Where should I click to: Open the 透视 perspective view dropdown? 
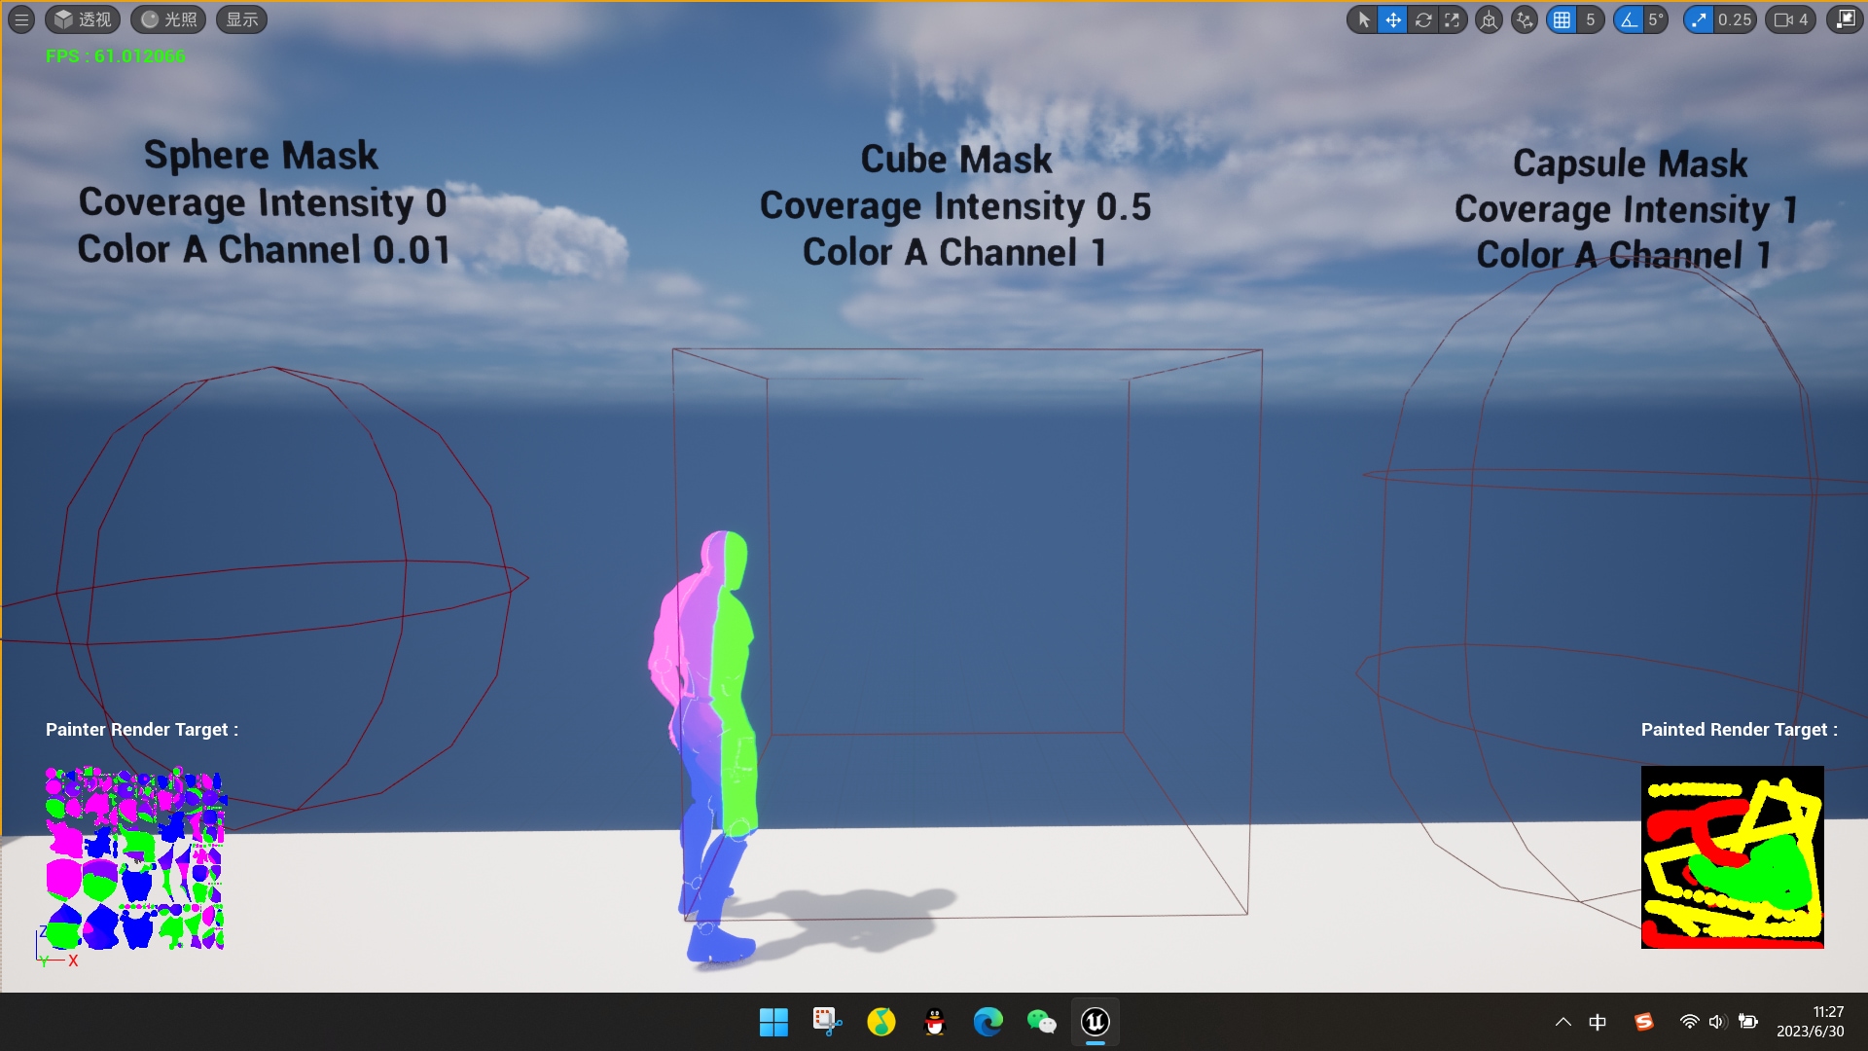coord(82,19)
